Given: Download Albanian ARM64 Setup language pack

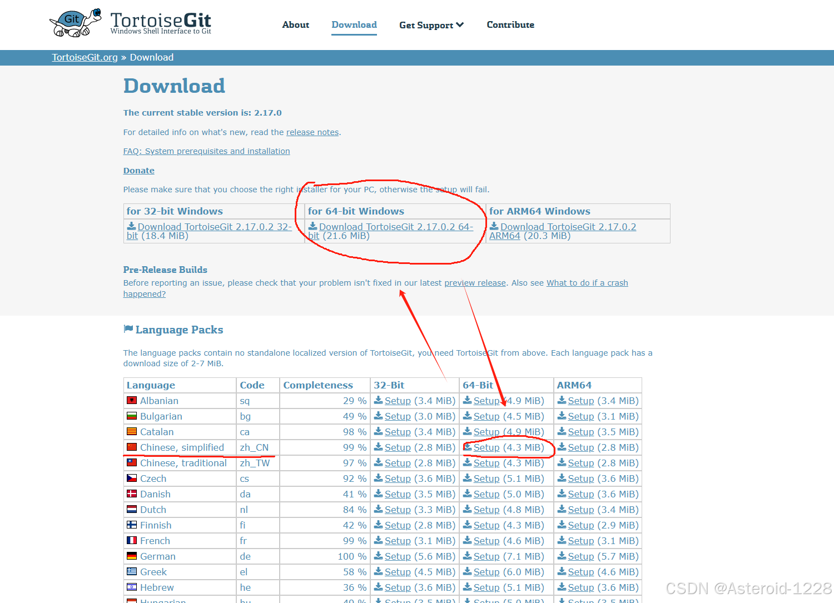Looking at the screenshot, I should 581,401.
